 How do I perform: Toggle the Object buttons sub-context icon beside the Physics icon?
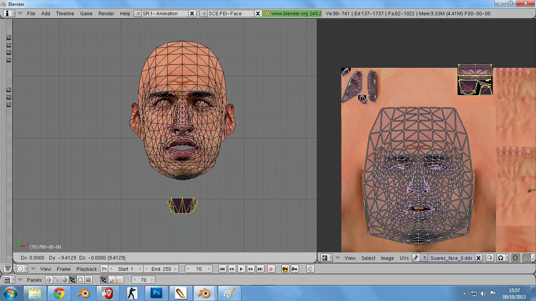pyautogui.click(x=104, y=280)
